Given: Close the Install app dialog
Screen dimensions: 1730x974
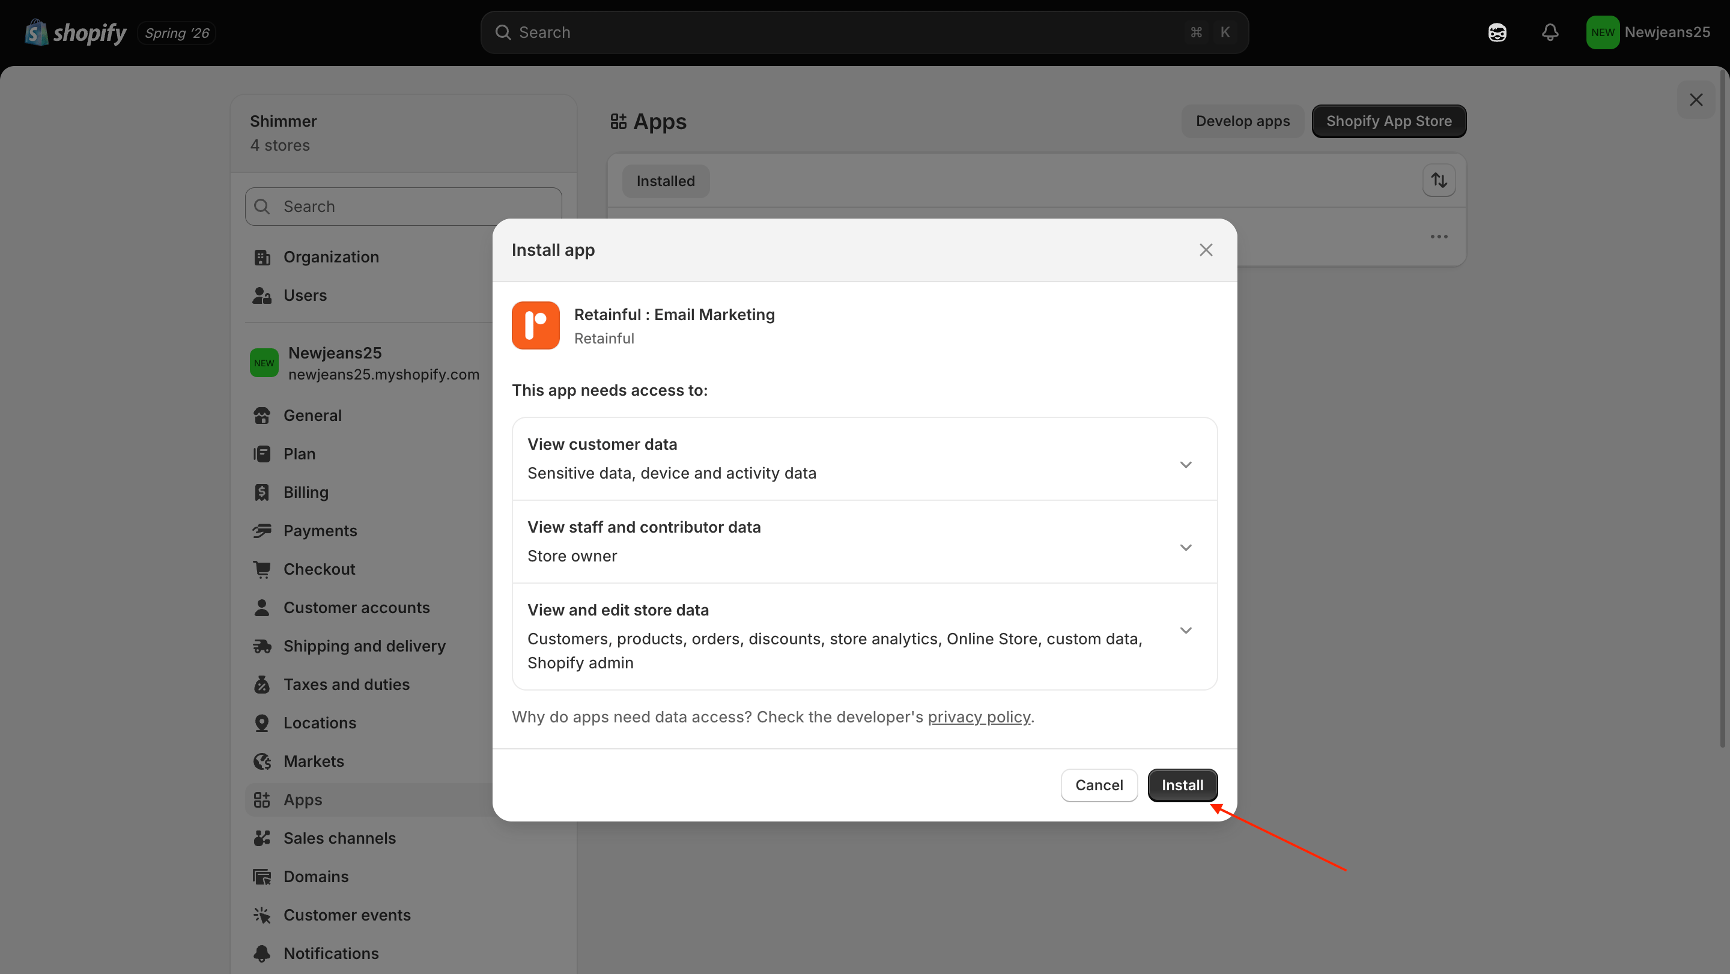Looking at the screenshot, I should click(1206, 250).
